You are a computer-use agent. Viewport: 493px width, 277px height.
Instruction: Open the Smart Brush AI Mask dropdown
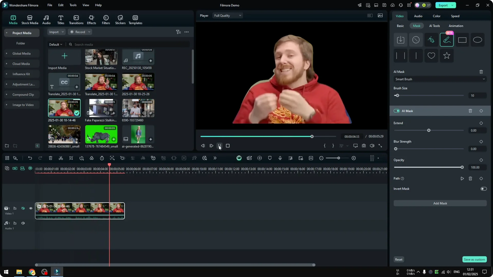[x=440, y=79]
